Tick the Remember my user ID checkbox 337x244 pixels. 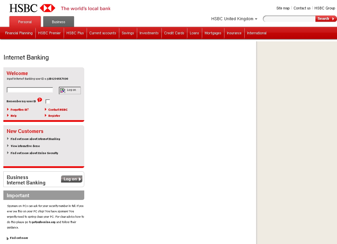[x=48, y=101]
